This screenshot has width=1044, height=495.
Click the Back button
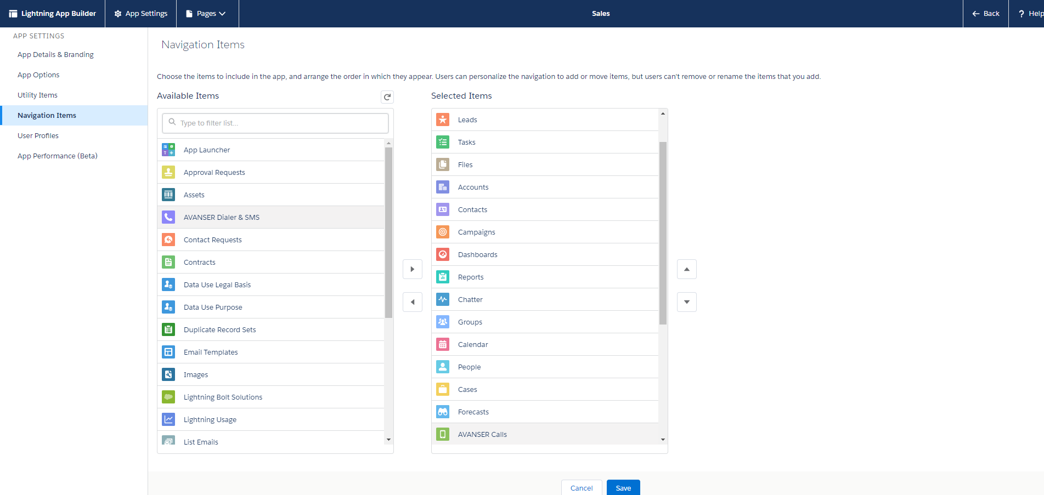pos(986,14)
